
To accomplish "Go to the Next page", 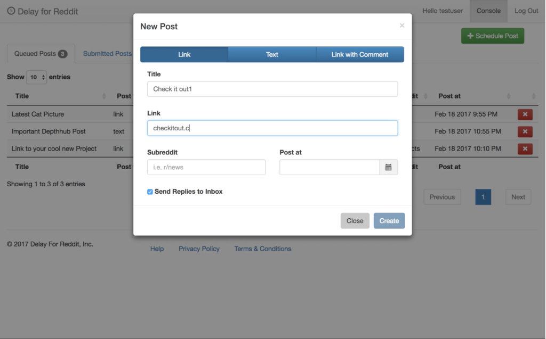I will (518, 197).
